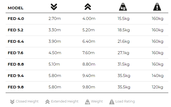Click the grey Load Rating legend icon
The height and width of the screenshot is (107, 171).
(112, 102)
